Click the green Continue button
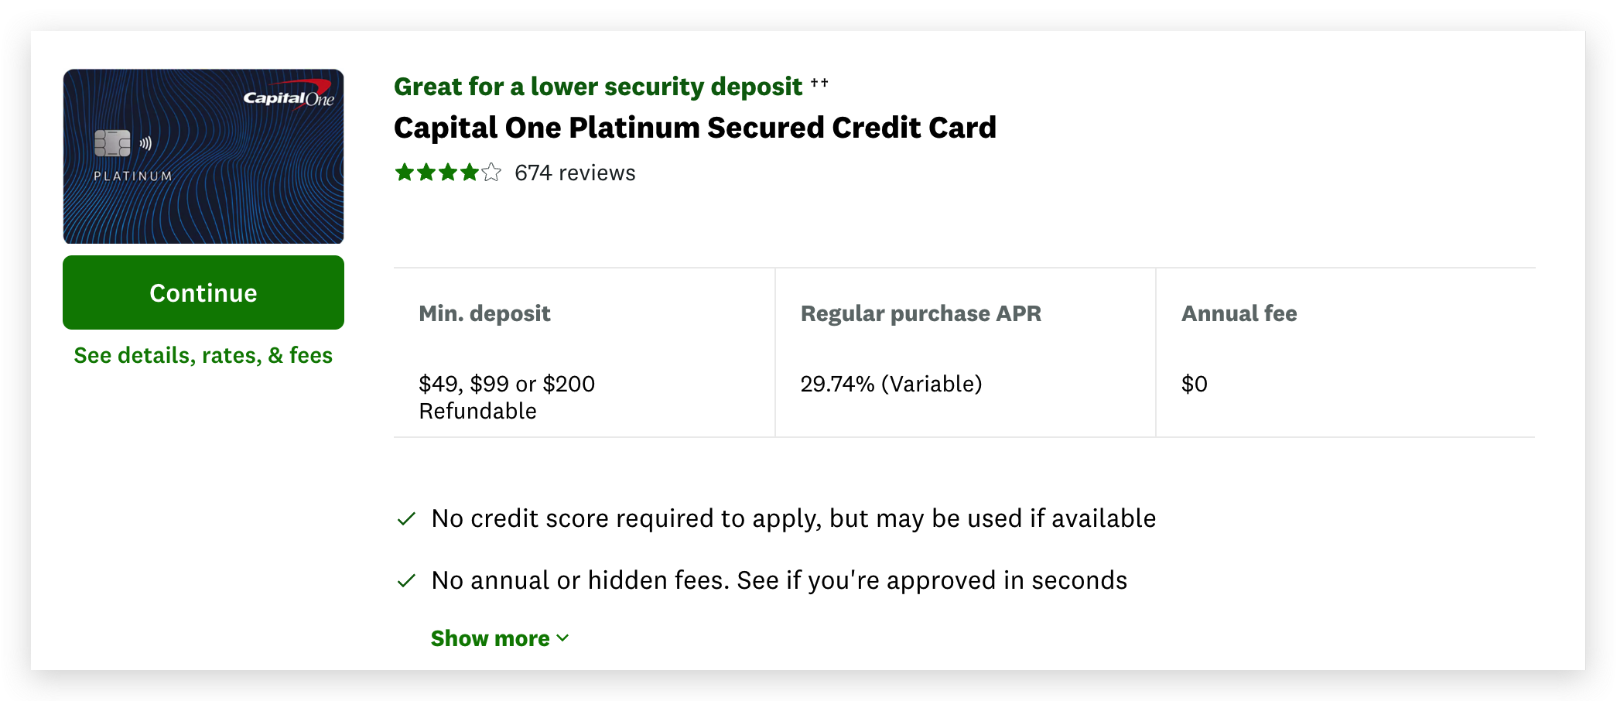 click(203, 292)
